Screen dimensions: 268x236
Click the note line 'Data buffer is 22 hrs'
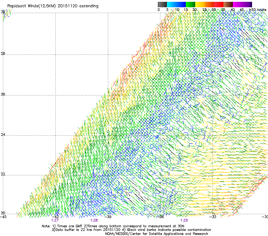click(131, 230)
